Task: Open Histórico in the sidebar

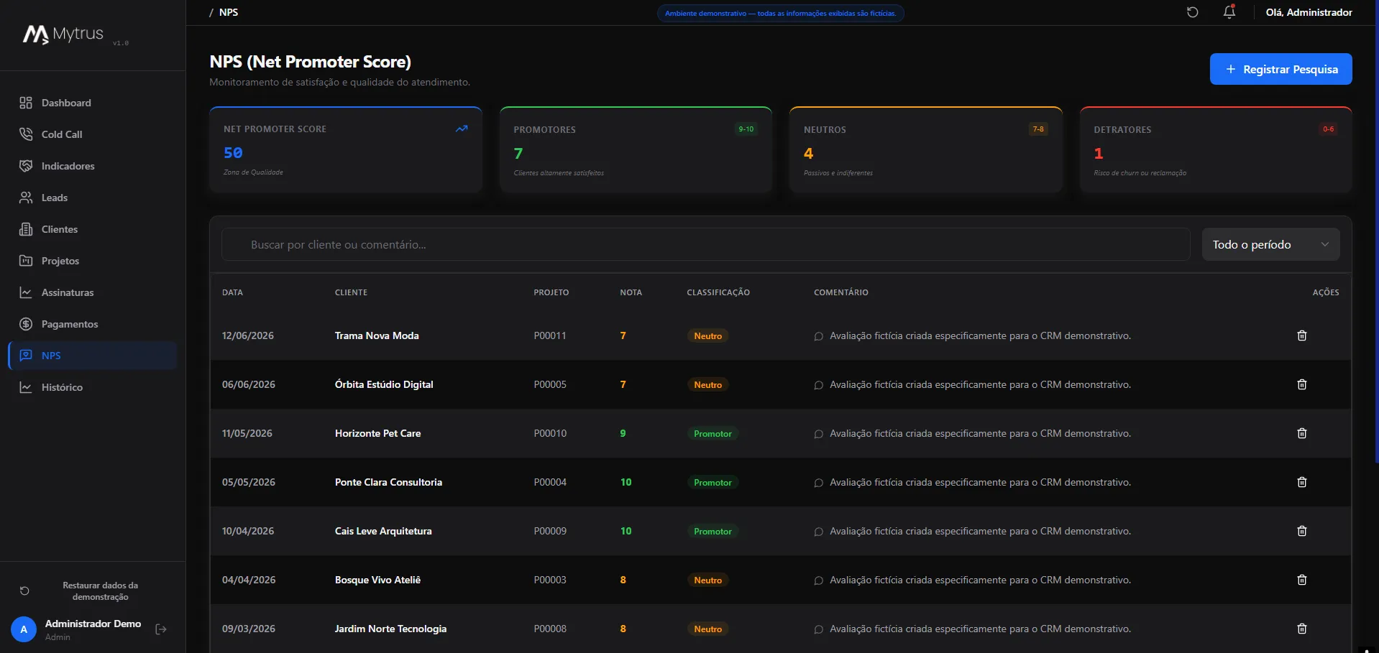Action: coord(92,387)
